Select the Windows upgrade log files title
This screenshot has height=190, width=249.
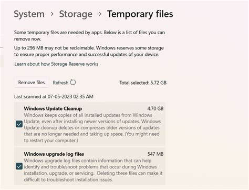54,154
